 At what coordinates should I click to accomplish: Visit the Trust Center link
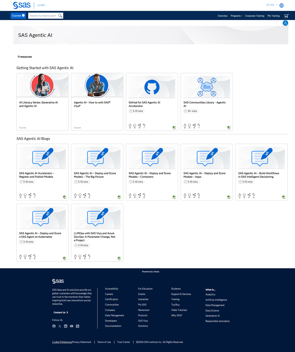(x=124, y=342)
